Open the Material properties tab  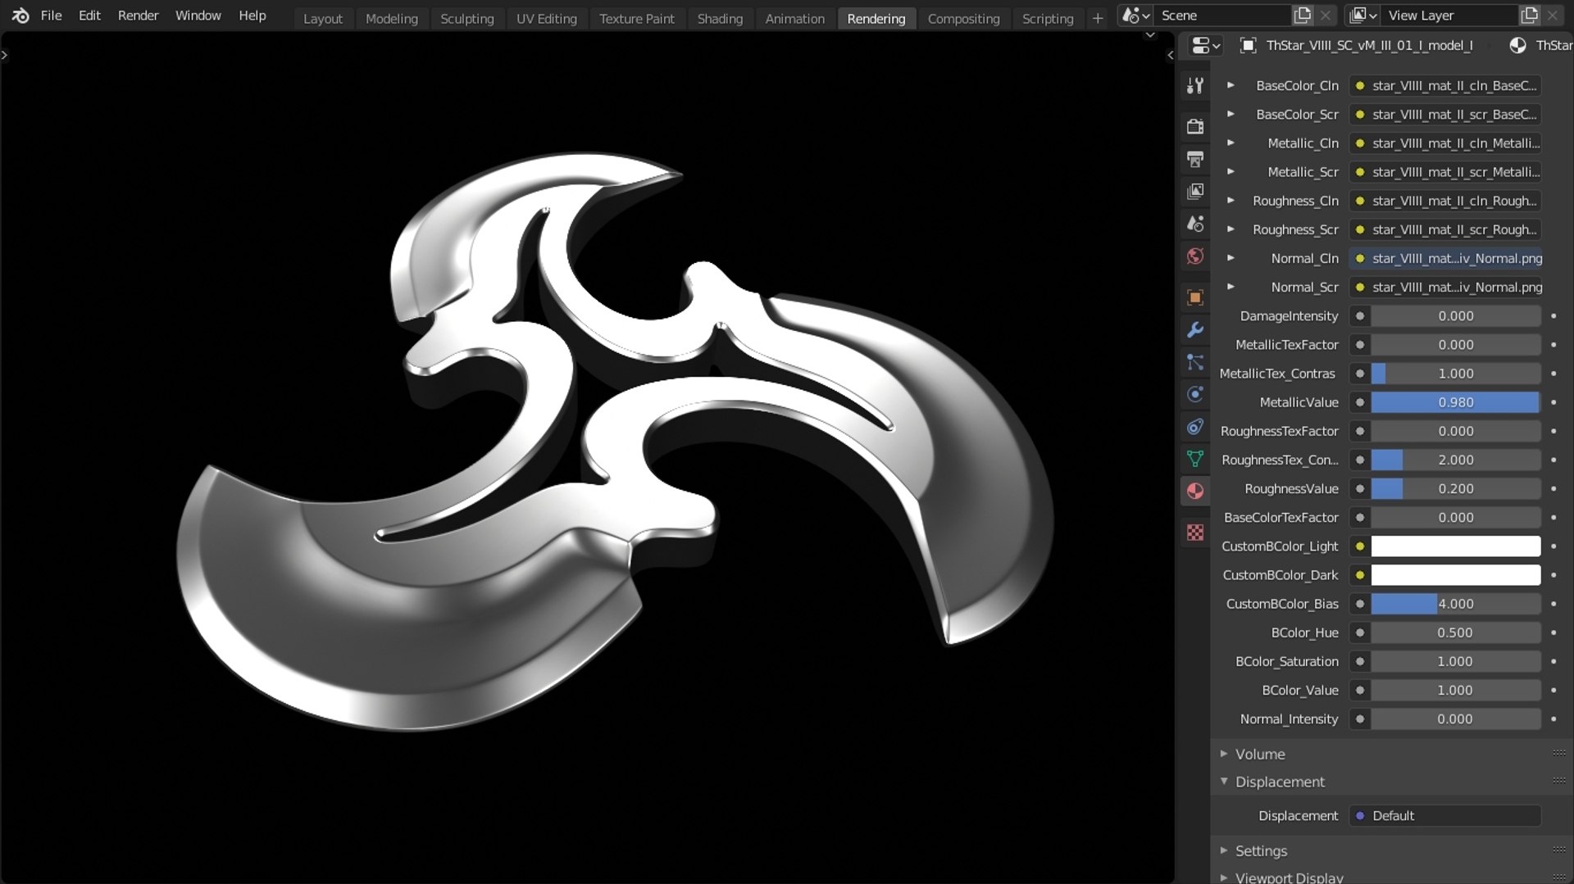[1195, 492]
